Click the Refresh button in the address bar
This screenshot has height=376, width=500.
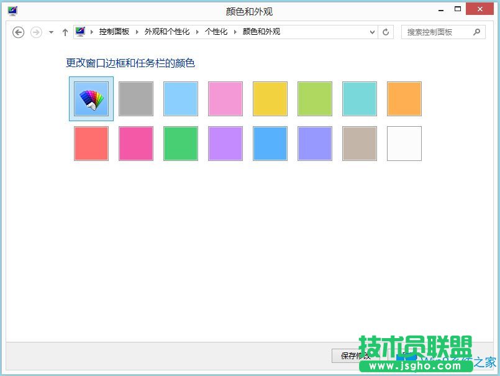(386, 32)
